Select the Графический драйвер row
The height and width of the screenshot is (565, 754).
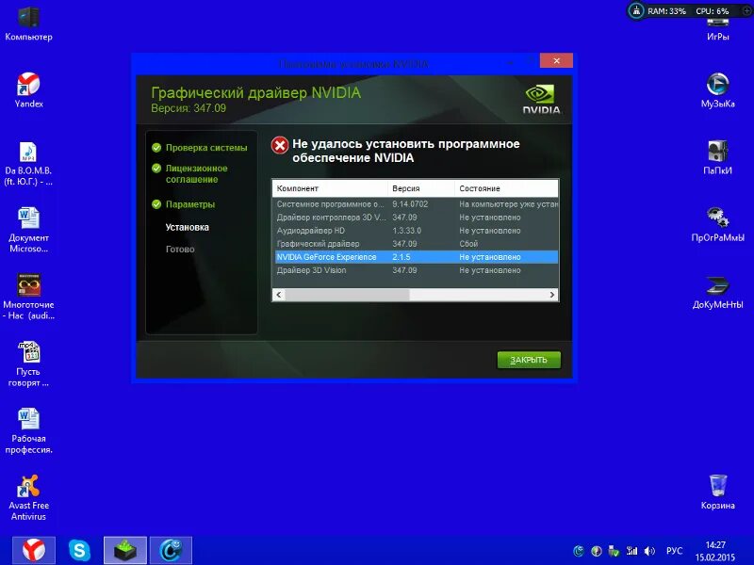tap(416, 244)
